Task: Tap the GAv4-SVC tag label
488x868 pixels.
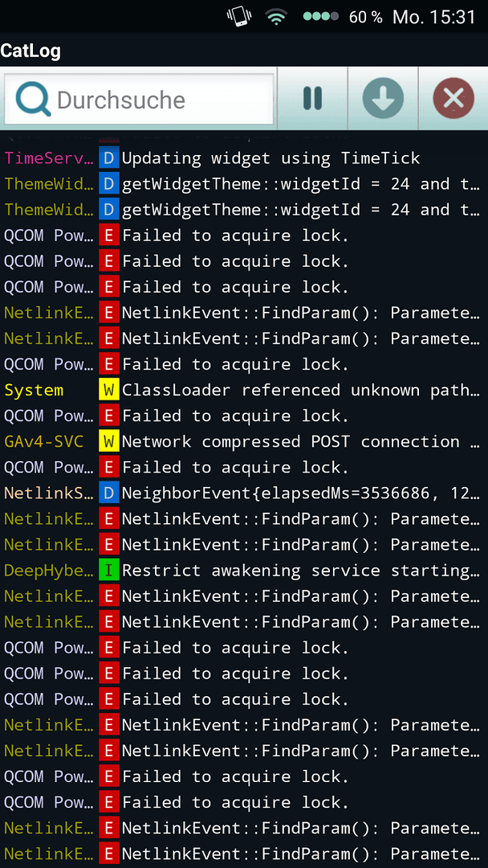Action: (x=43, y=442)
